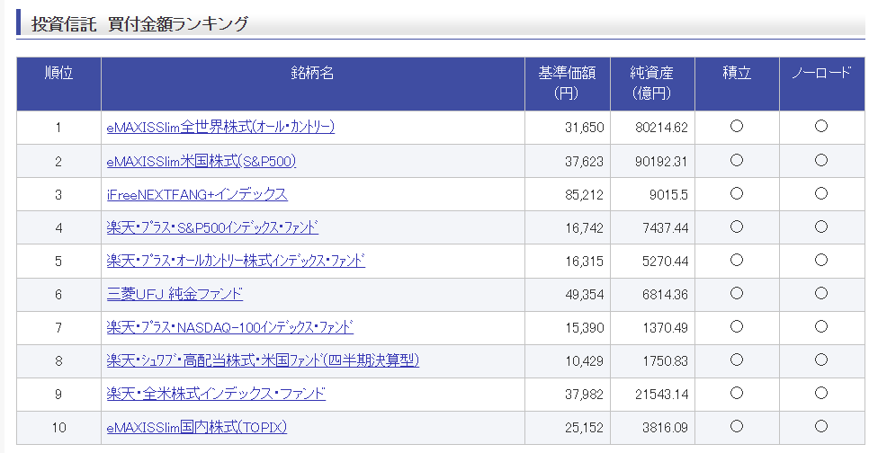
Task: Click 積立 circle for rank 1 fund
Action: (737, 127)
